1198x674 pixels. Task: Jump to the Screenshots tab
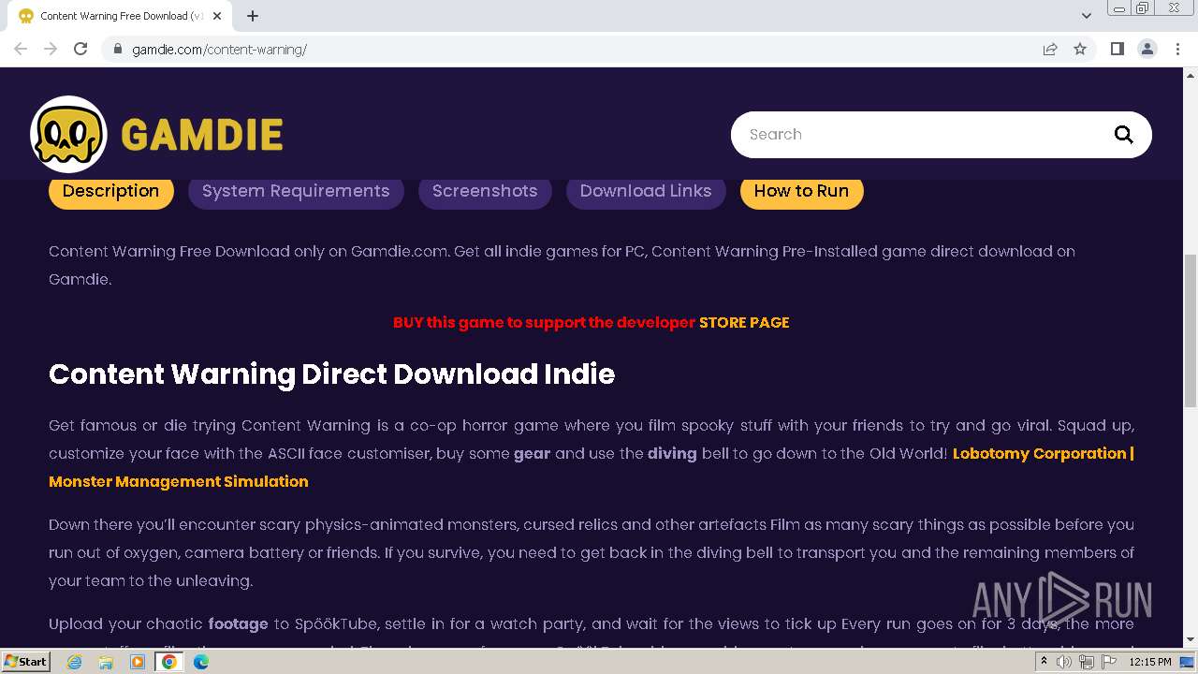[x=485, y=191]
